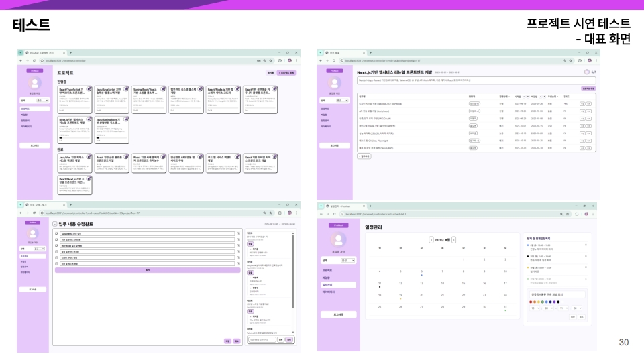The width and height of the screenshot is (644, 362).
Task: Open the Java/Vue completed project card
Action: [74, 164]
